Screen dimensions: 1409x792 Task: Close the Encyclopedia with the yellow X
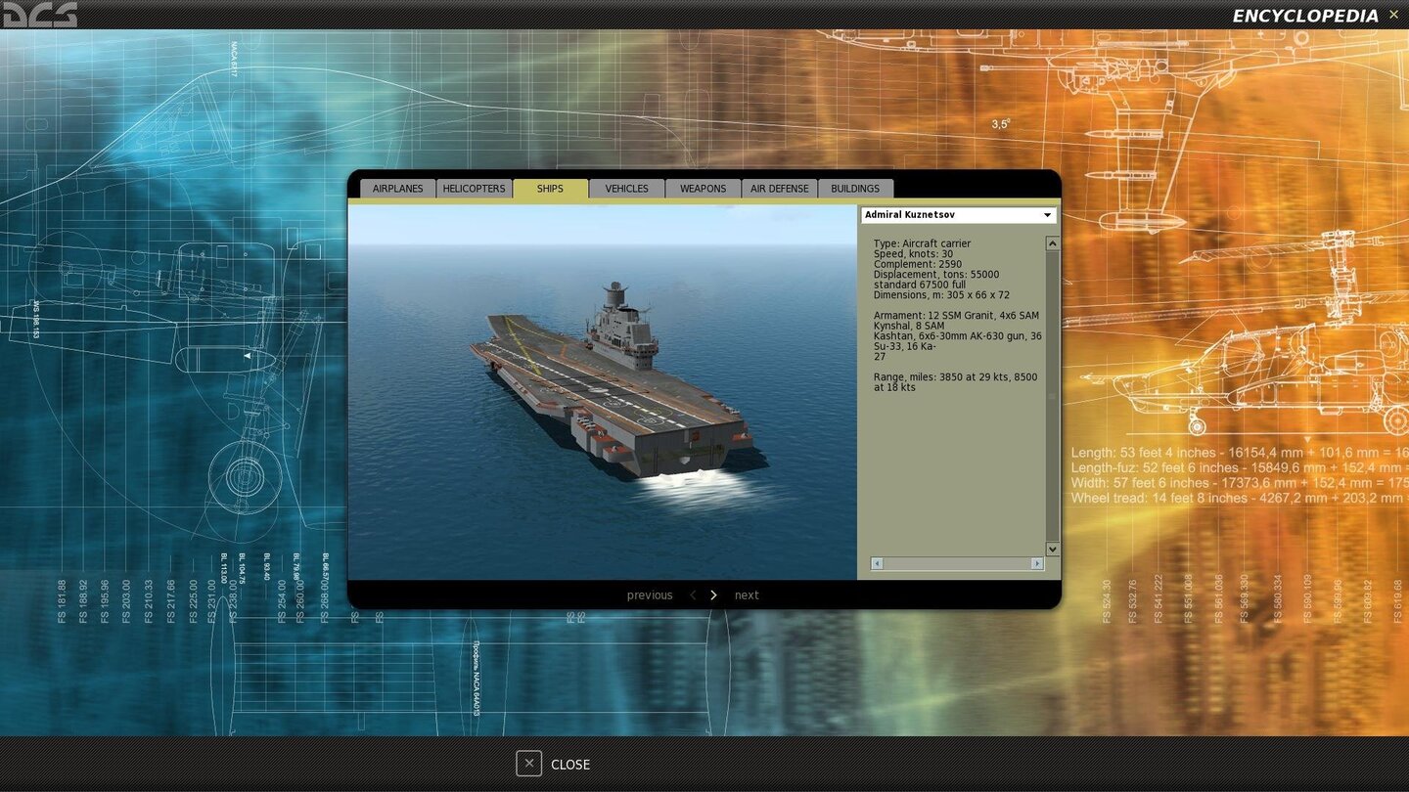coord(1394,15)
